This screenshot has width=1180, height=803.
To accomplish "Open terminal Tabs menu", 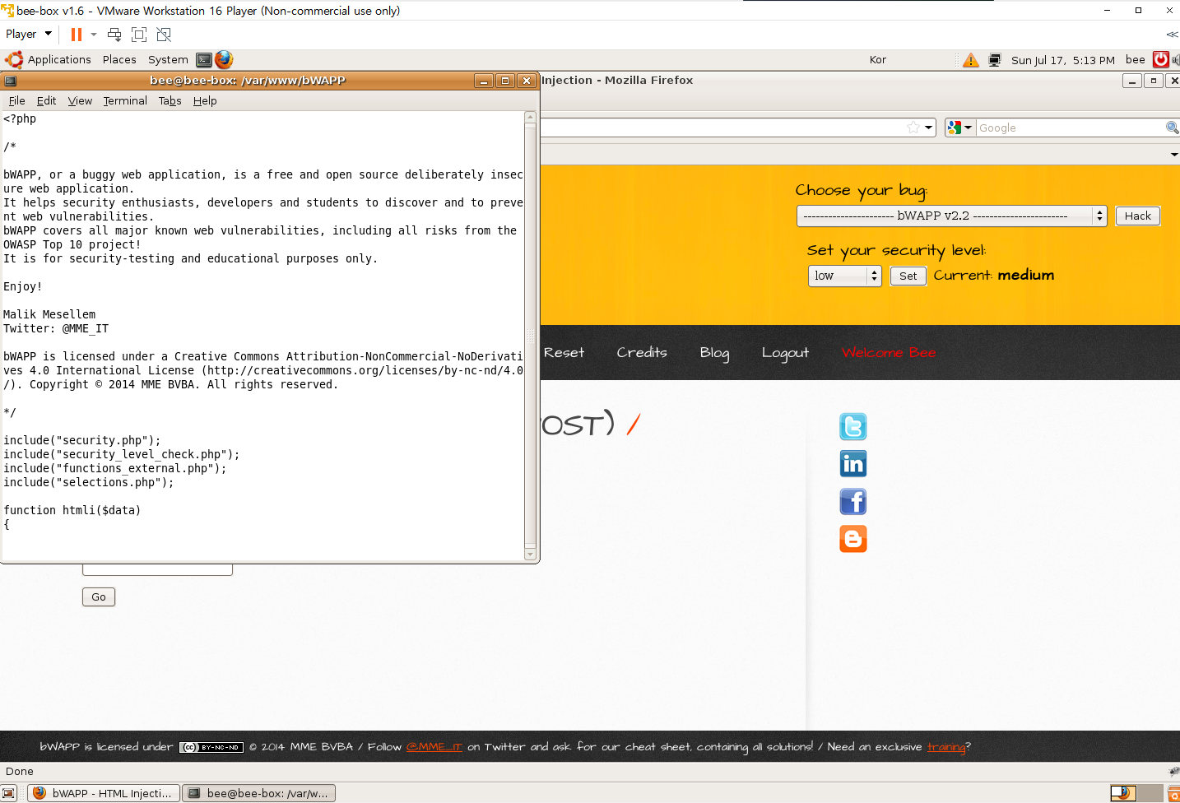I will [170, 100].
